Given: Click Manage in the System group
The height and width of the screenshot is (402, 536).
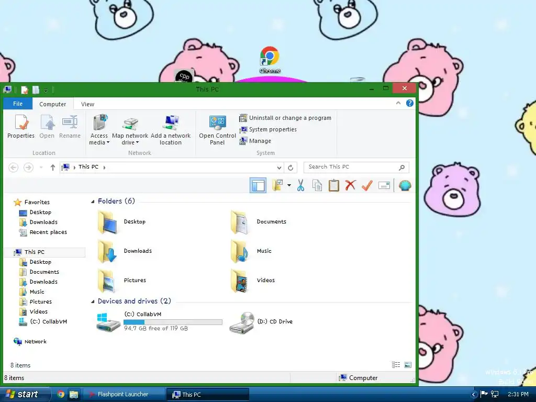Looking at the screenshot, I should (x=255, y=141).
